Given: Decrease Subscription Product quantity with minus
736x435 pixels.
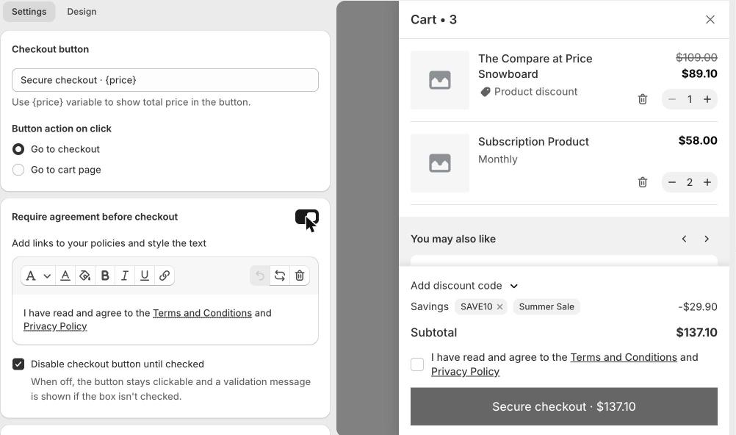Looking at the screenshot, I should coord(672,182).
